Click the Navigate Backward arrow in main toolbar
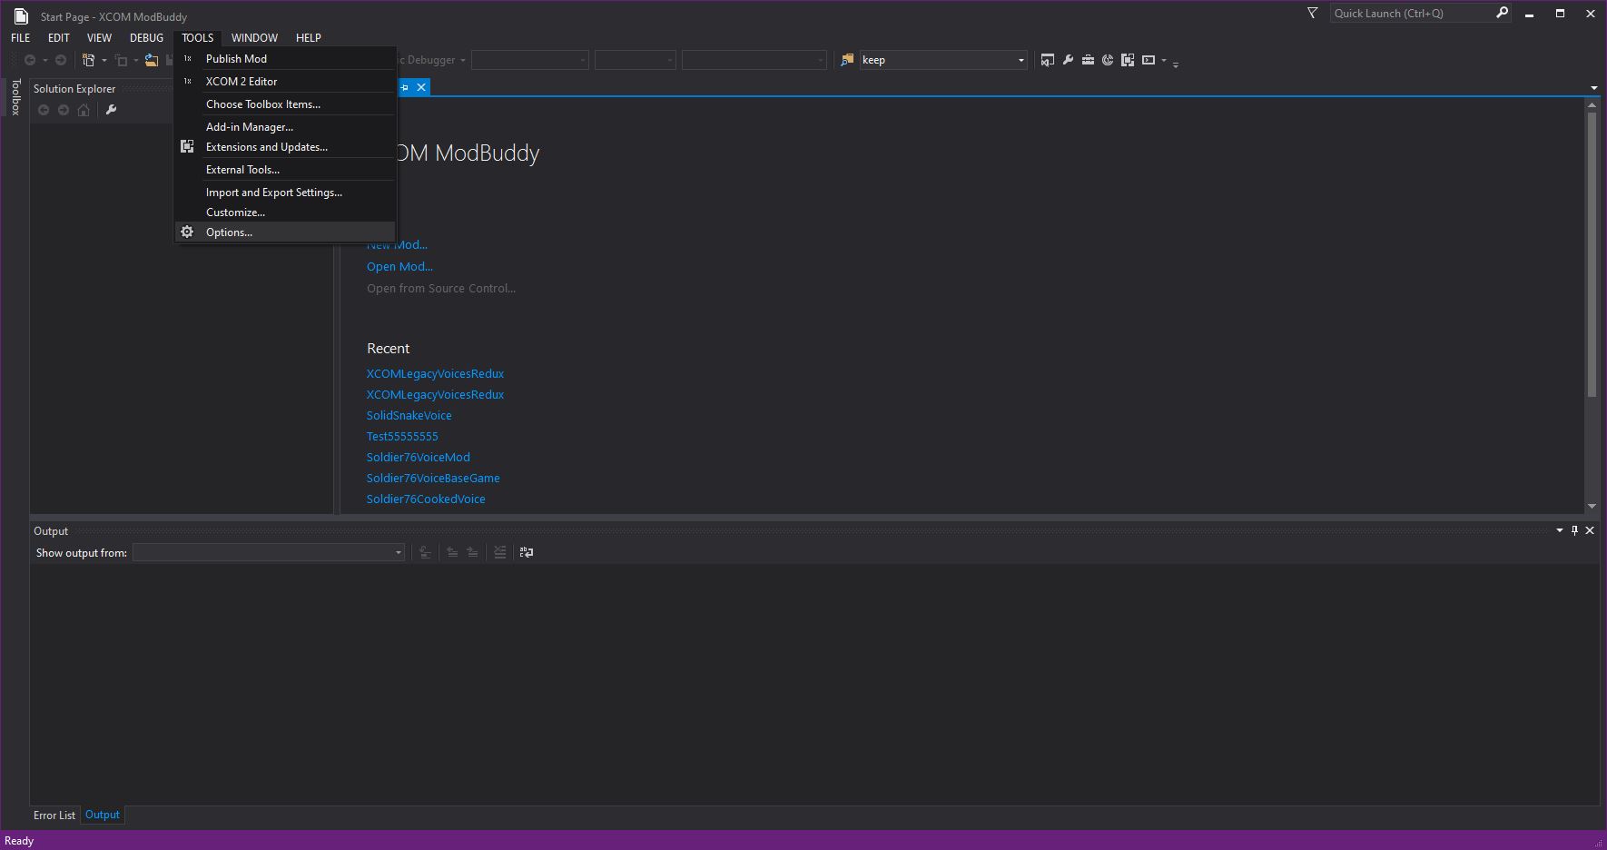 (30, 60)
